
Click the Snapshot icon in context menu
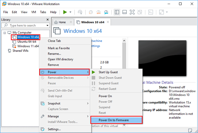(x=43, y=104)
